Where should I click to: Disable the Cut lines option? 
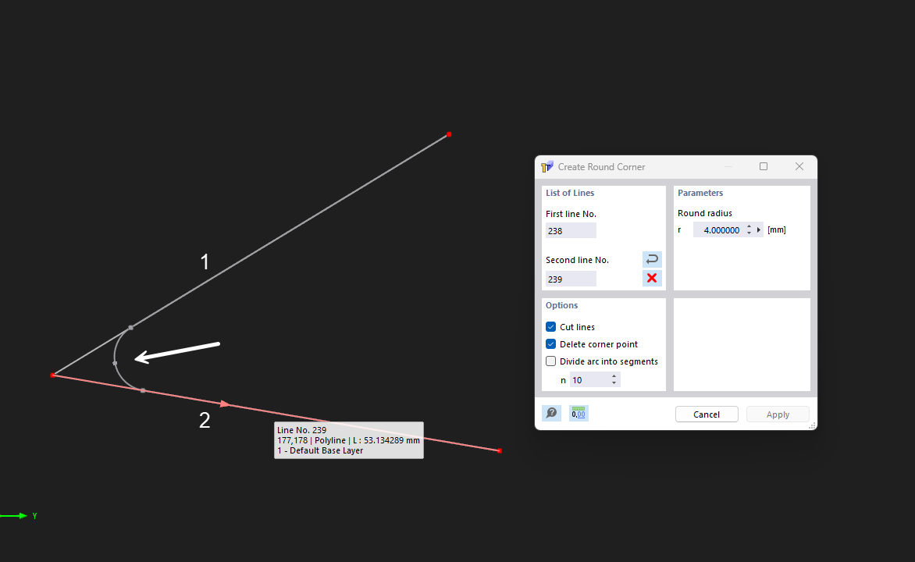[x=550, y=326]
